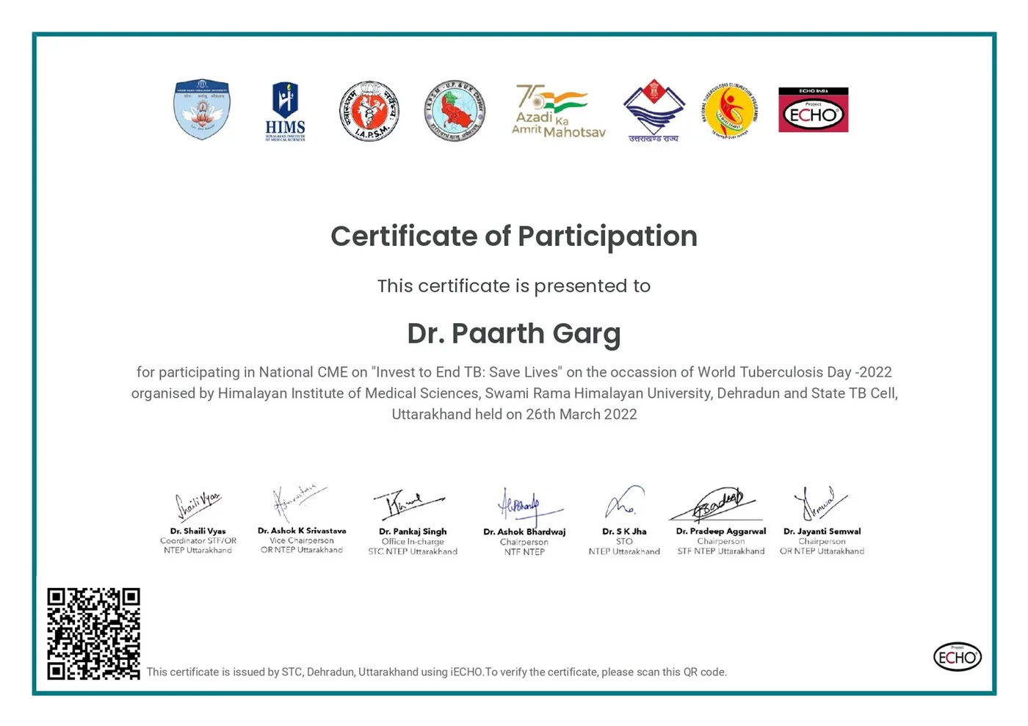Click the National Tuberculosis Elimination Programme logo

729,112
